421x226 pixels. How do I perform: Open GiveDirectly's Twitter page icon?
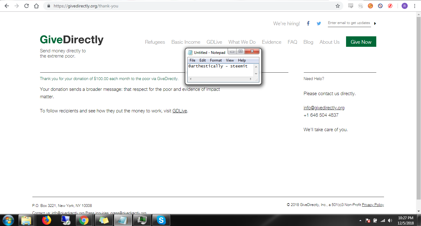tap(319, 23)
